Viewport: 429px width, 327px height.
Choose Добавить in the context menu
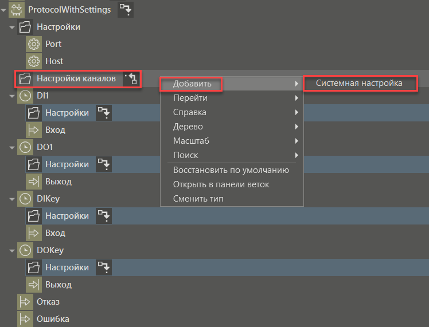(232, 84)
